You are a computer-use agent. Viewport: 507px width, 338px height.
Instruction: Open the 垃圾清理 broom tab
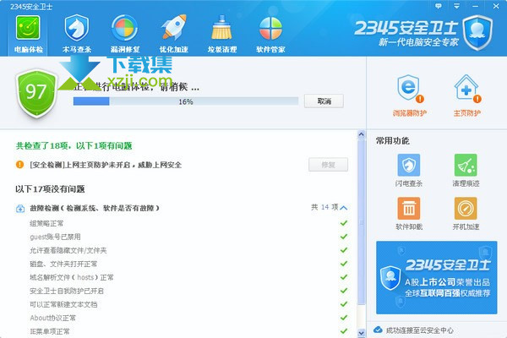click(221, 35)
